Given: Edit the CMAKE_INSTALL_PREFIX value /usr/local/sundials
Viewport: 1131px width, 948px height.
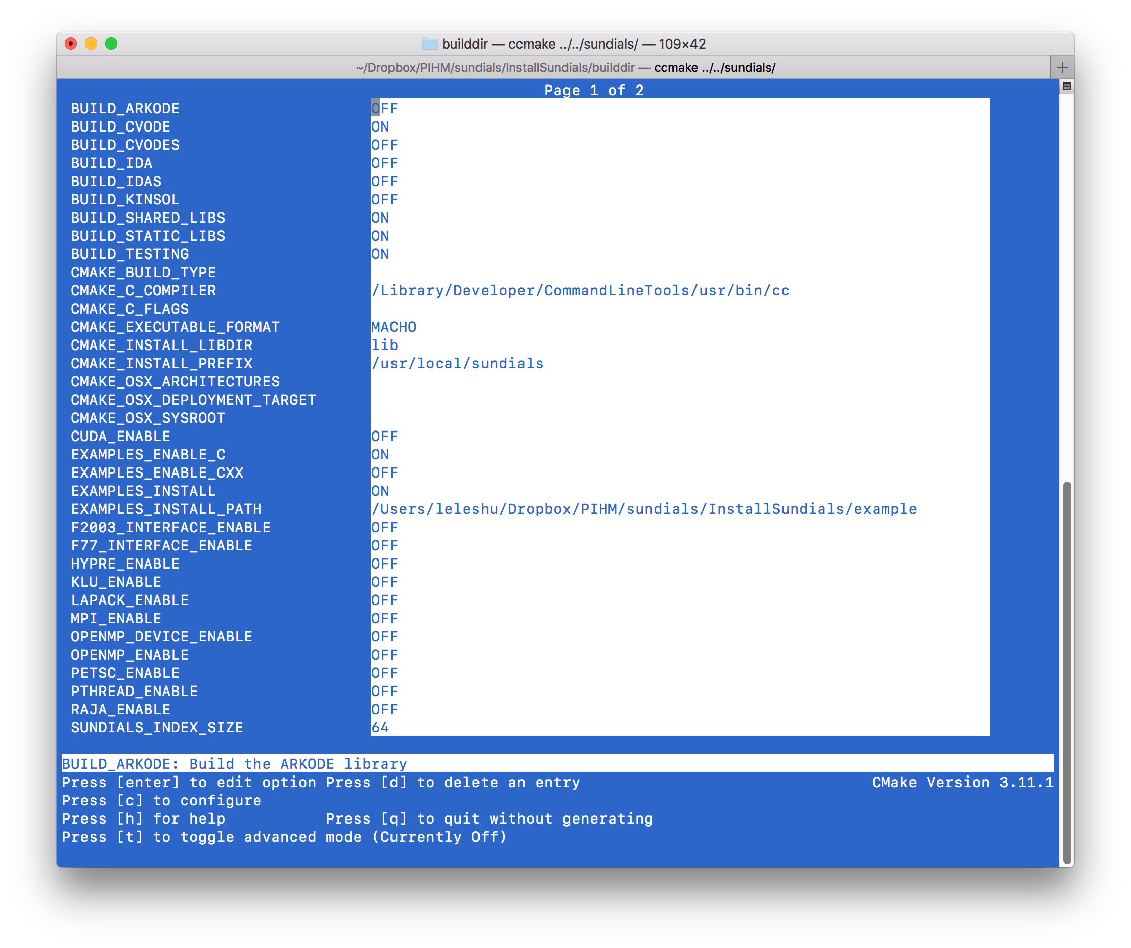Looking at the screenshot, I should pos(457,363).
